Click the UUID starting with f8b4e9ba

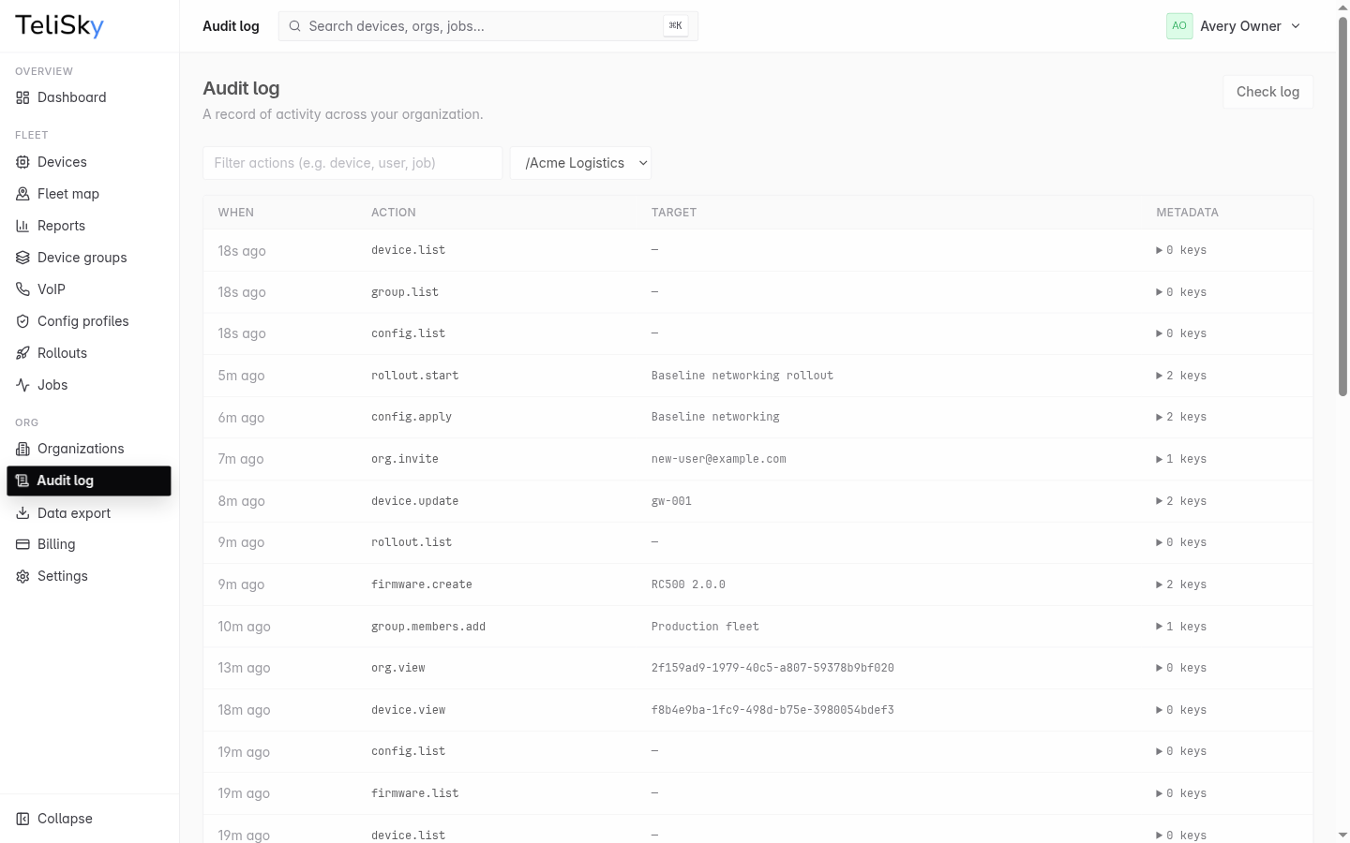pyautogui.click(x=772, y=710)
